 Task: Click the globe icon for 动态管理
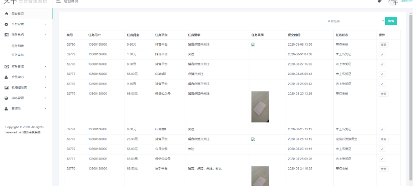tap(6, 98)
